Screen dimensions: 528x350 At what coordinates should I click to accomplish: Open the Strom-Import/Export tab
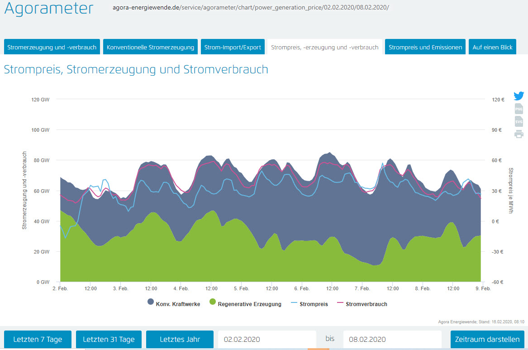point(233,47)
